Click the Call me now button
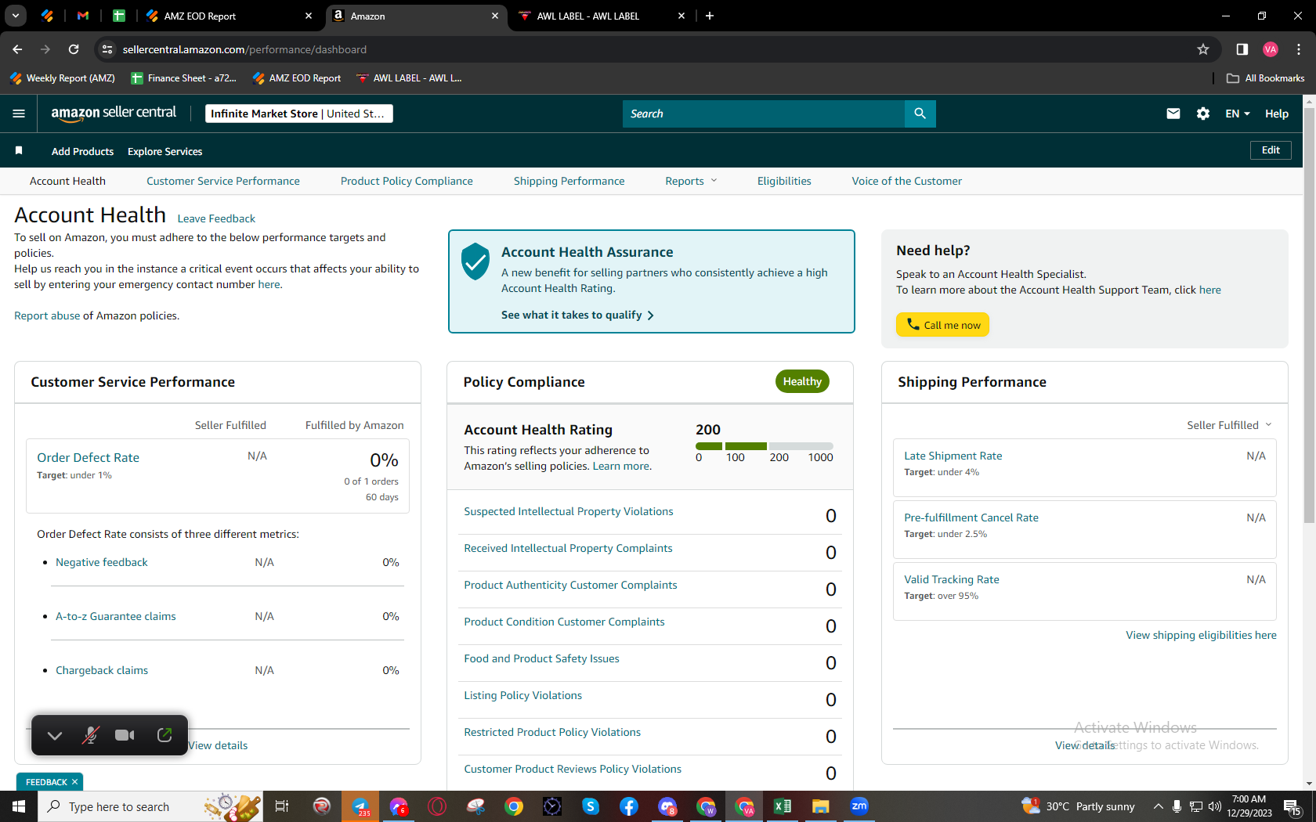The width and height of the screenshot is (1316, 822). pyautogui.click(x=942, y=325)
